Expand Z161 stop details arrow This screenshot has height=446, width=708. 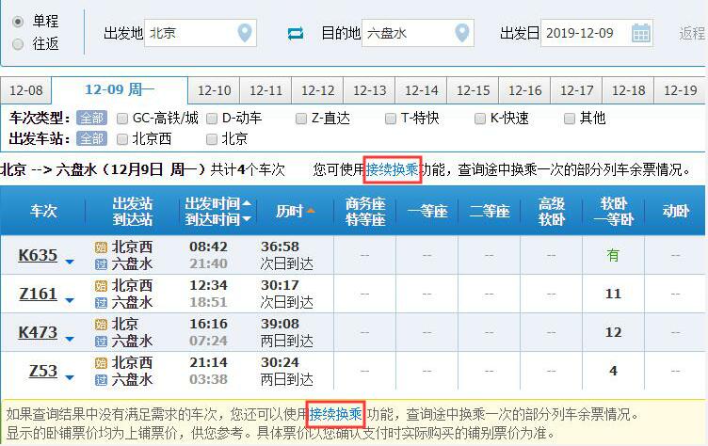(69, 300)
